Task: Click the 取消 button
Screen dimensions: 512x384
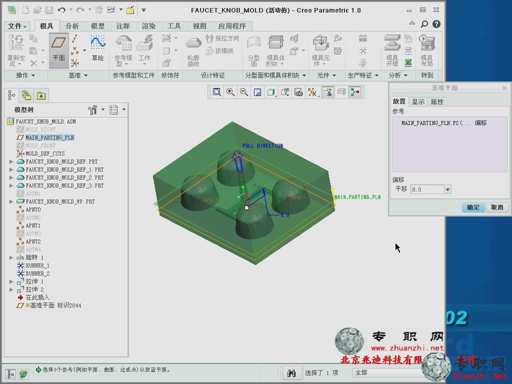Action: point(497,207)
